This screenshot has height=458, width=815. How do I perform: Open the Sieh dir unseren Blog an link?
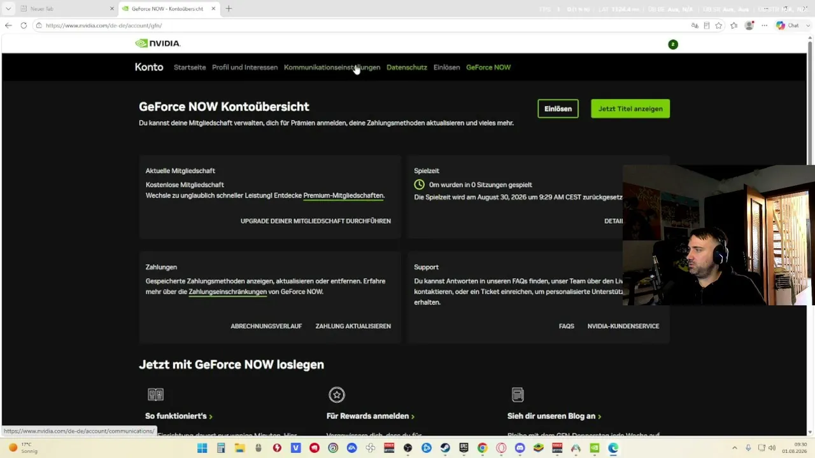tap(554, 416)
